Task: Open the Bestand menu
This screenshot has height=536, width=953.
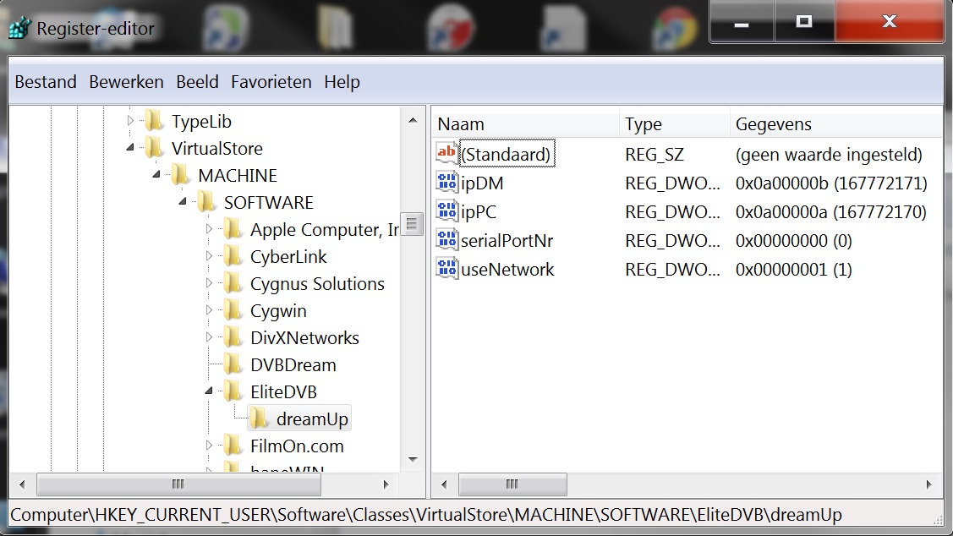Action: (46, 82)
